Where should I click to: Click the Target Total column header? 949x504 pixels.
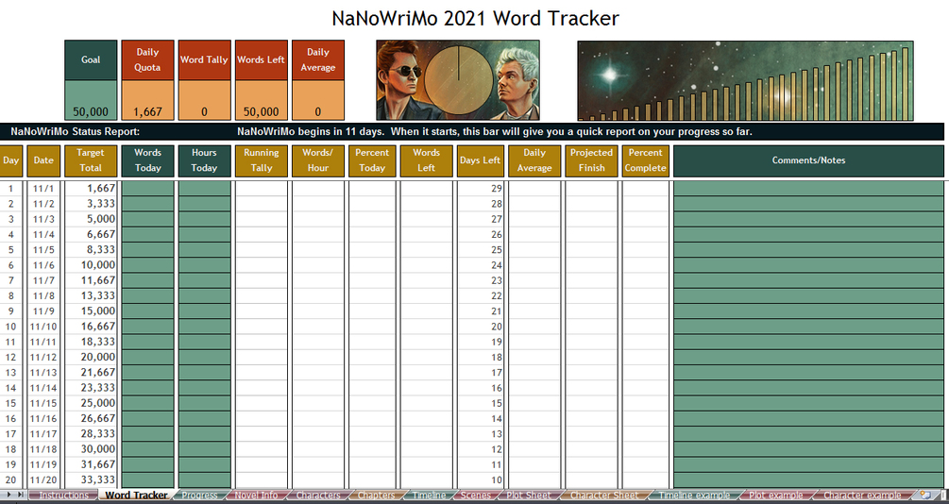91,160
